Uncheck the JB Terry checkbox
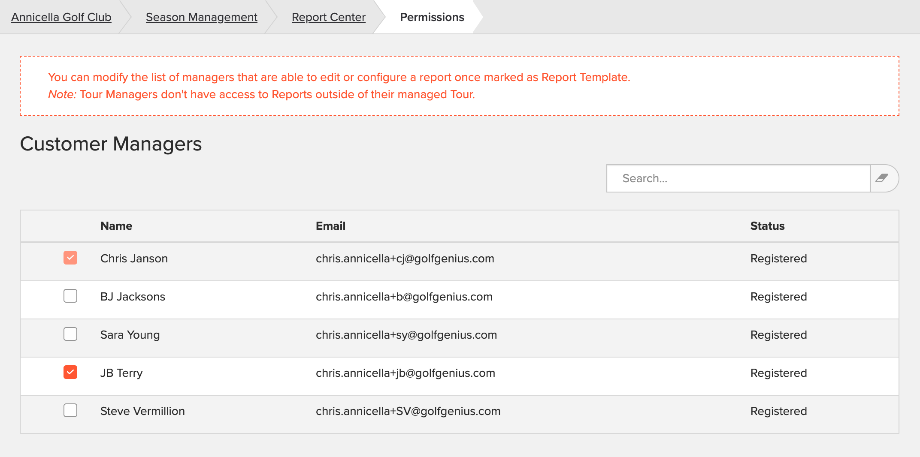Screen dimensions: 920x457 point(70,372)
